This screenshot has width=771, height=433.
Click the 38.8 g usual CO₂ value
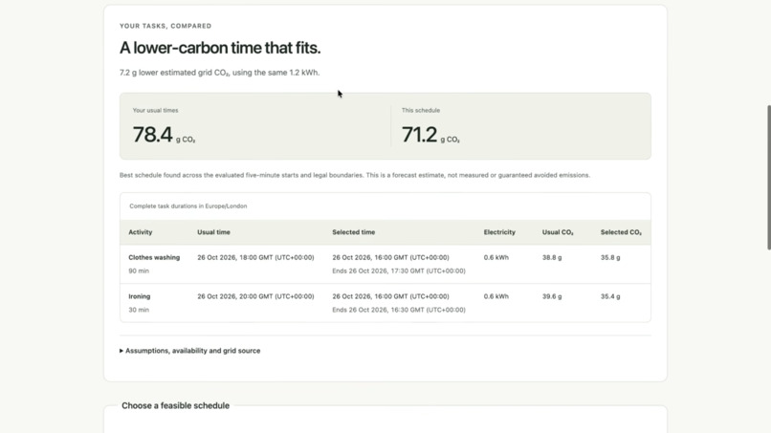(552, 257)
